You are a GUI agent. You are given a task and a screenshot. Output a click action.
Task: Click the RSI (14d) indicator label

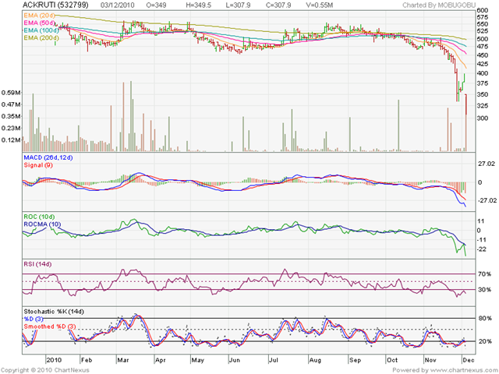coord(37,264)
